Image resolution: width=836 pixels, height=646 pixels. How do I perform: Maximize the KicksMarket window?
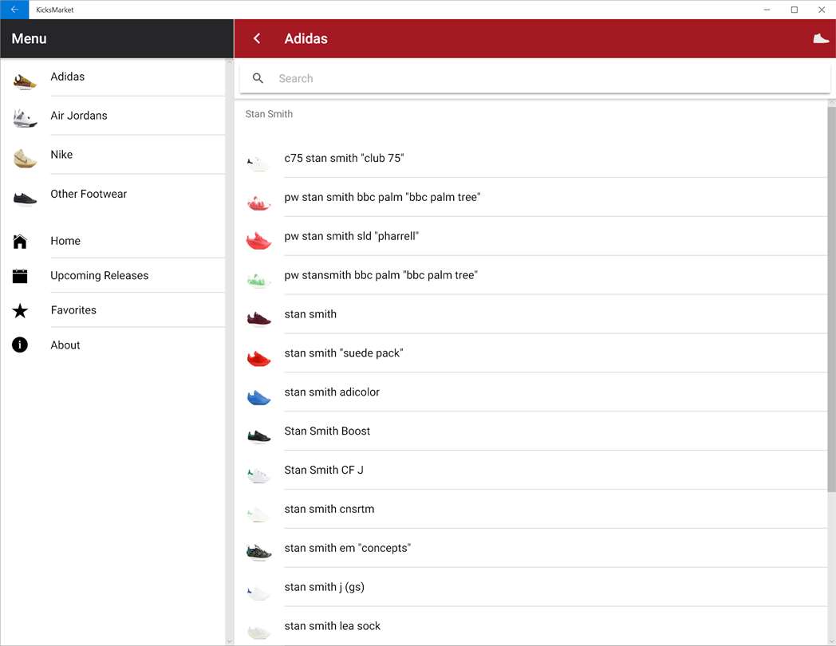pos(794,10)
